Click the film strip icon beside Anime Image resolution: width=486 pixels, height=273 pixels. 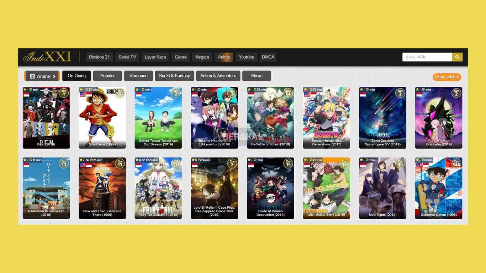pyautogui.click(x=32, y=76)
